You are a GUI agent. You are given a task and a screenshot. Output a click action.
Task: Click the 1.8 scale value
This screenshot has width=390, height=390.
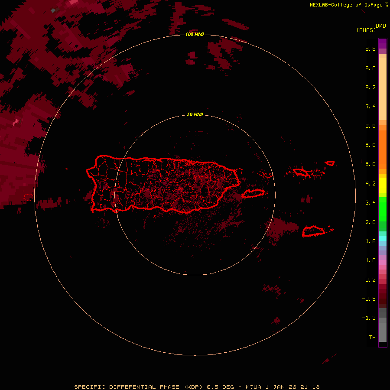[370, 241]
